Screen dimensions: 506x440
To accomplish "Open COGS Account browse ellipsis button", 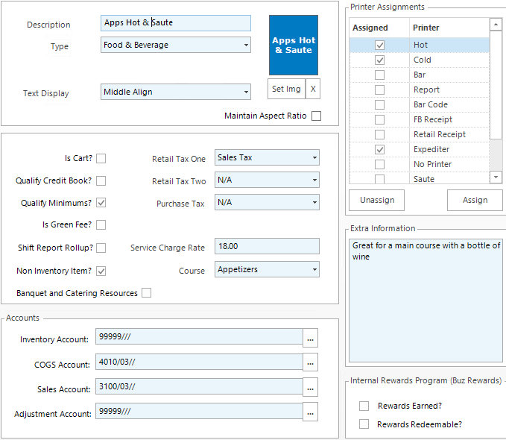I will 311,363.
